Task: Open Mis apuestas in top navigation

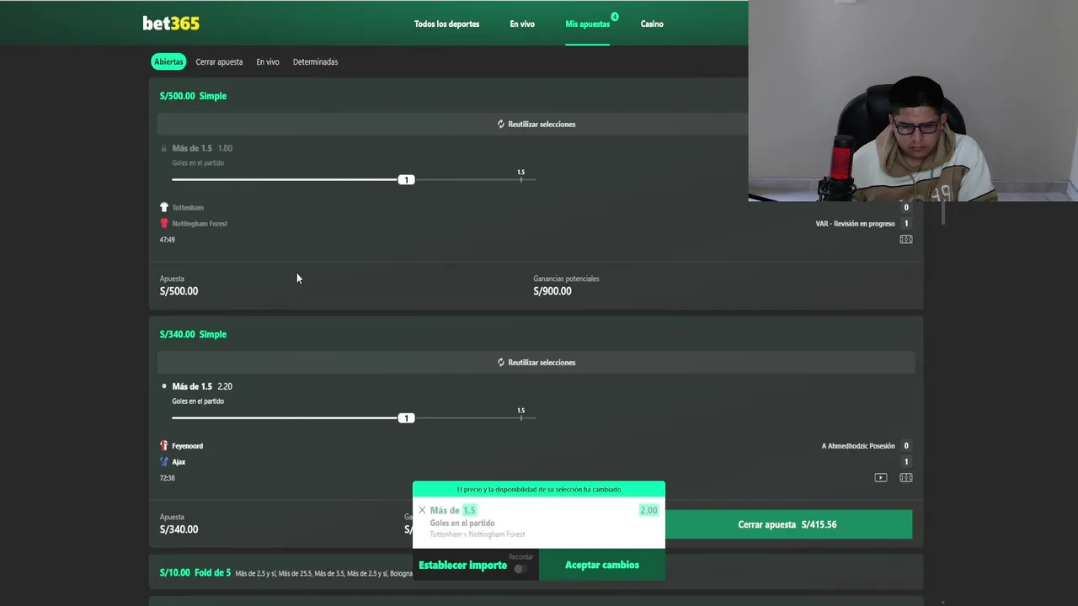Action: [x=587, y=24]
